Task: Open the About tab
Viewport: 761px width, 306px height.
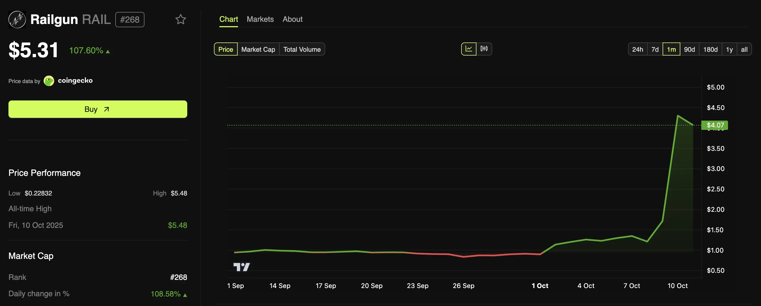Action: tap(292, 19)
